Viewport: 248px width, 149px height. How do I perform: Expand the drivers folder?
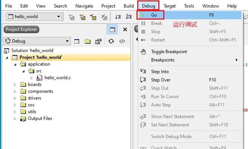(15, 98)
